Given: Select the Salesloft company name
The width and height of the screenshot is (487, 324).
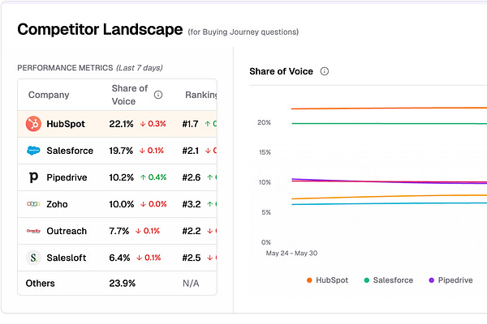Looking at the screenshot, I should tap(67, 258).
